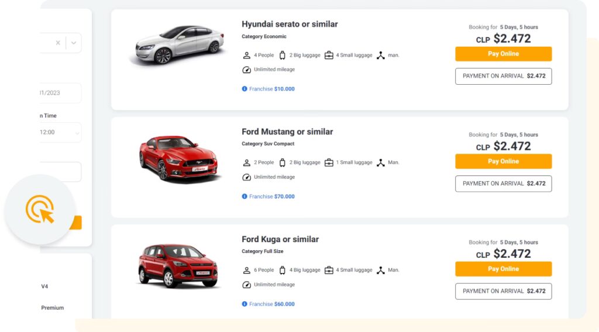Click the Ford Kuga transmission icon
The image size is (599, 332).
(381, 270)
